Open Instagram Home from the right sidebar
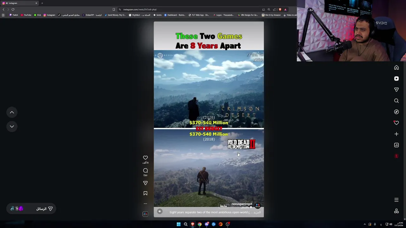This screenshot has height=228, width=406. (x=396, y=67)
